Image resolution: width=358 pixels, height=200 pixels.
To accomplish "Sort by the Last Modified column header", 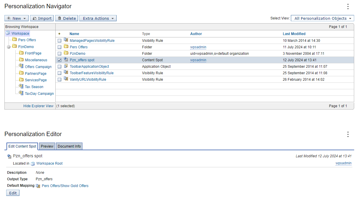I will click(294, 34).
